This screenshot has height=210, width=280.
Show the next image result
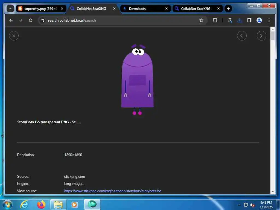coord(261,36)
